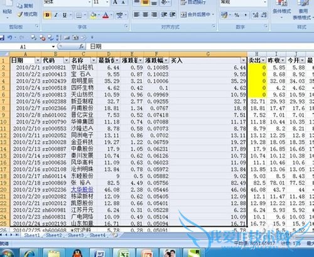
Task: Toggle Italic formatting
Action: tap(56, 15)
